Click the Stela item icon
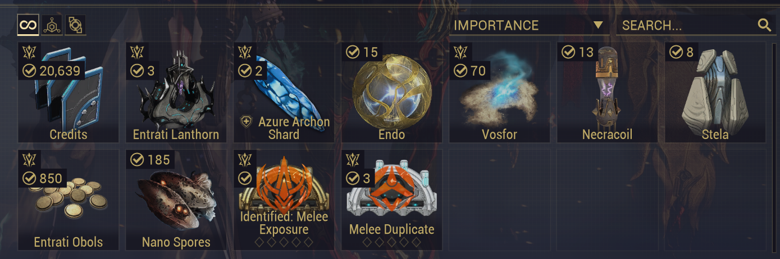Viewport: 780px width, 259px height. tap(715, 90)
